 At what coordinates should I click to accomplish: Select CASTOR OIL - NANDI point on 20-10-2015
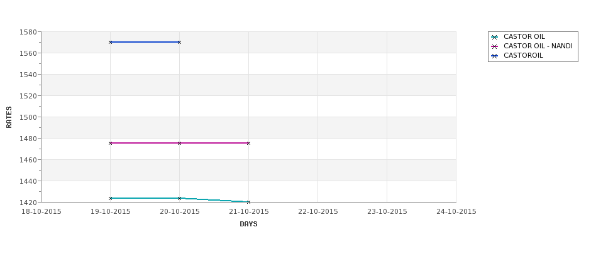(x=179, y=143)
